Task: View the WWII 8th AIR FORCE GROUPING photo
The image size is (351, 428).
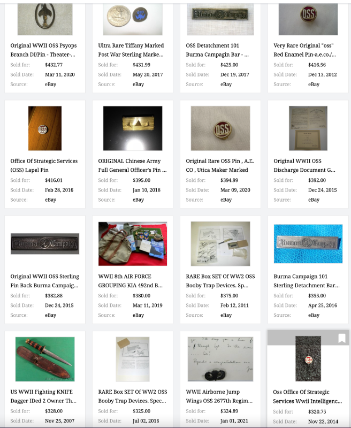Action: pyautogui.click(x=133, y=244)
